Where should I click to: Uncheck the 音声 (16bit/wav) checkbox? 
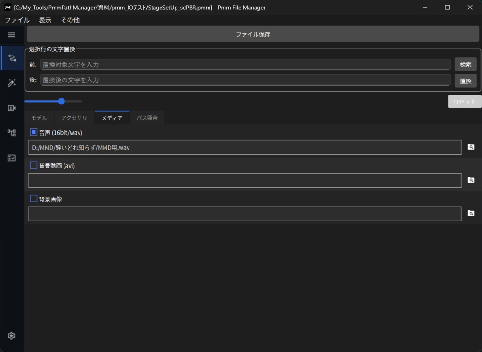pyautogui.click(x=33, y=132)
